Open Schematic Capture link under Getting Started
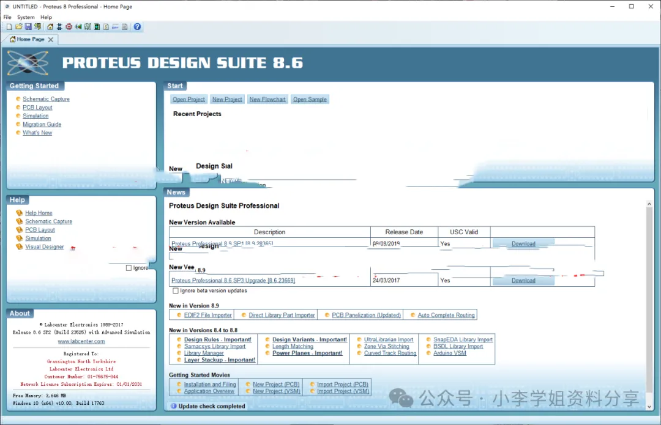Image resolution: width=661 pixels, height=425 pixels. 46,99
